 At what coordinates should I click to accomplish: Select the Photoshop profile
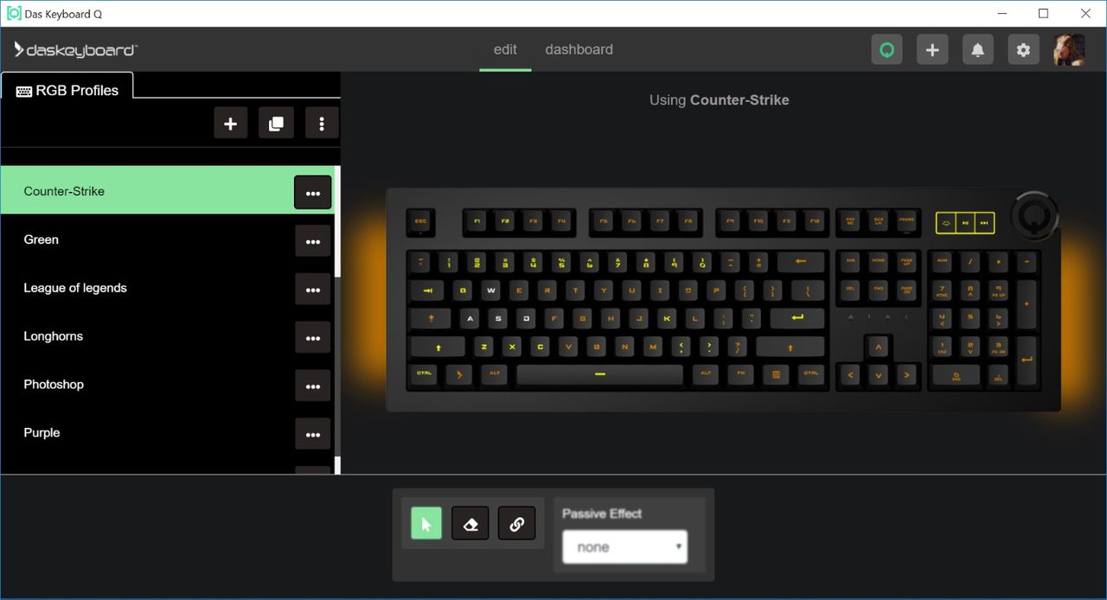167,384
